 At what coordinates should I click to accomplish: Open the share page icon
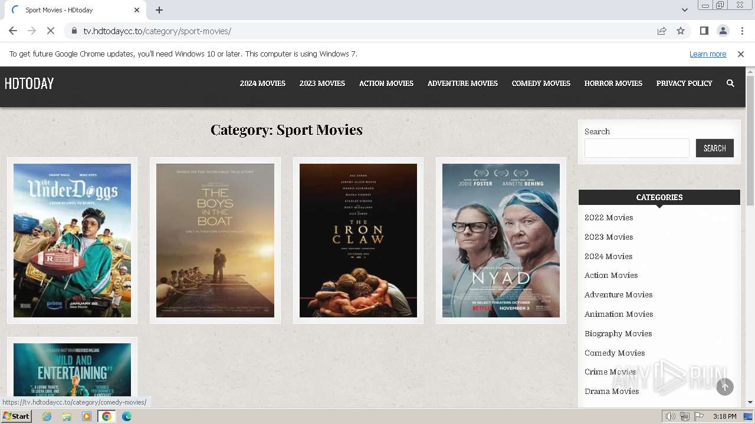tap(662, 31)
